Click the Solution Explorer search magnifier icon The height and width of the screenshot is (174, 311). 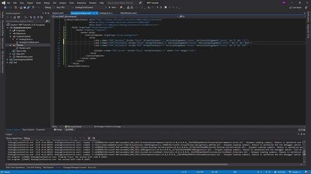coord(47,21)
